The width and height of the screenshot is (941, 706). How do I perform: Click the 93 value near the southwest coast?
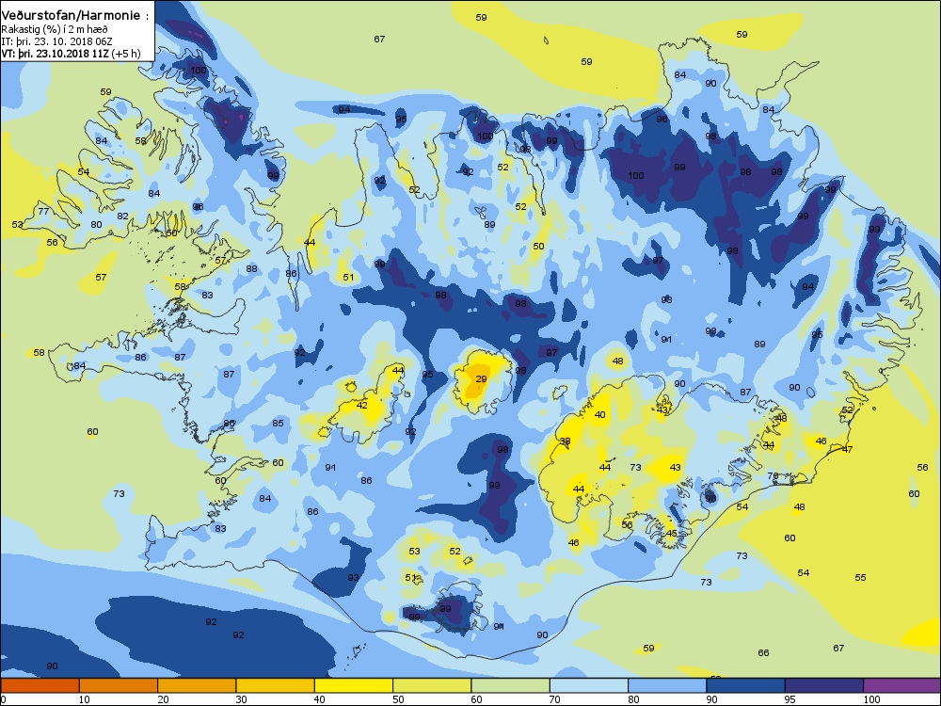click(353, 578)
